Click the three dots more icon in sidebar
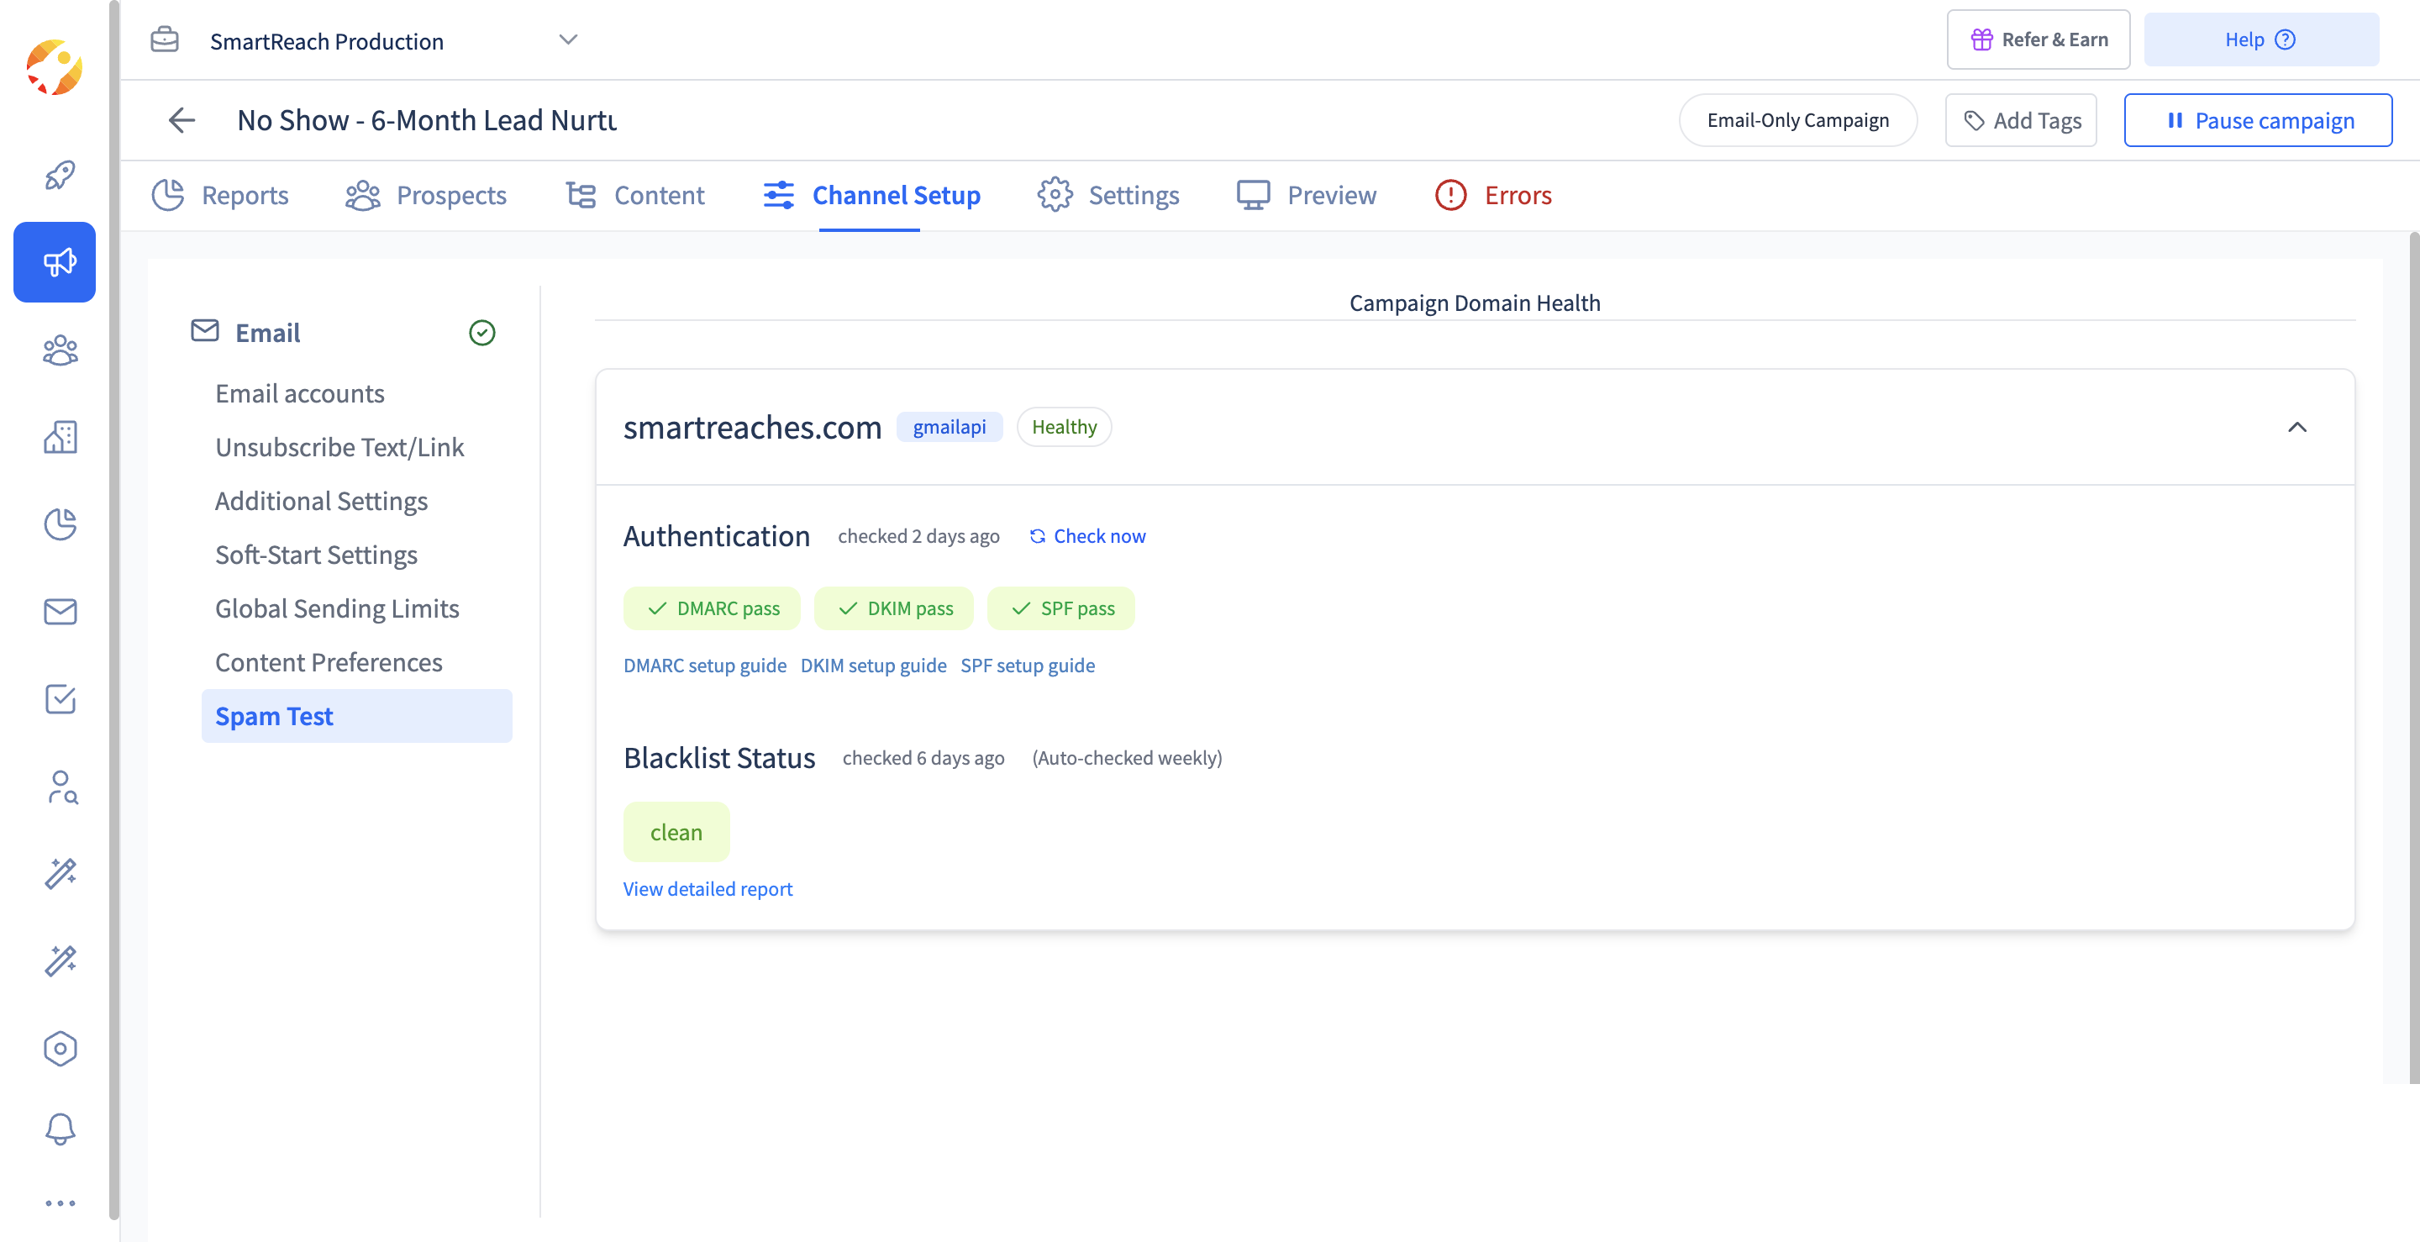Screen dimensions: 2420x1242 (x=60, y=1203)
